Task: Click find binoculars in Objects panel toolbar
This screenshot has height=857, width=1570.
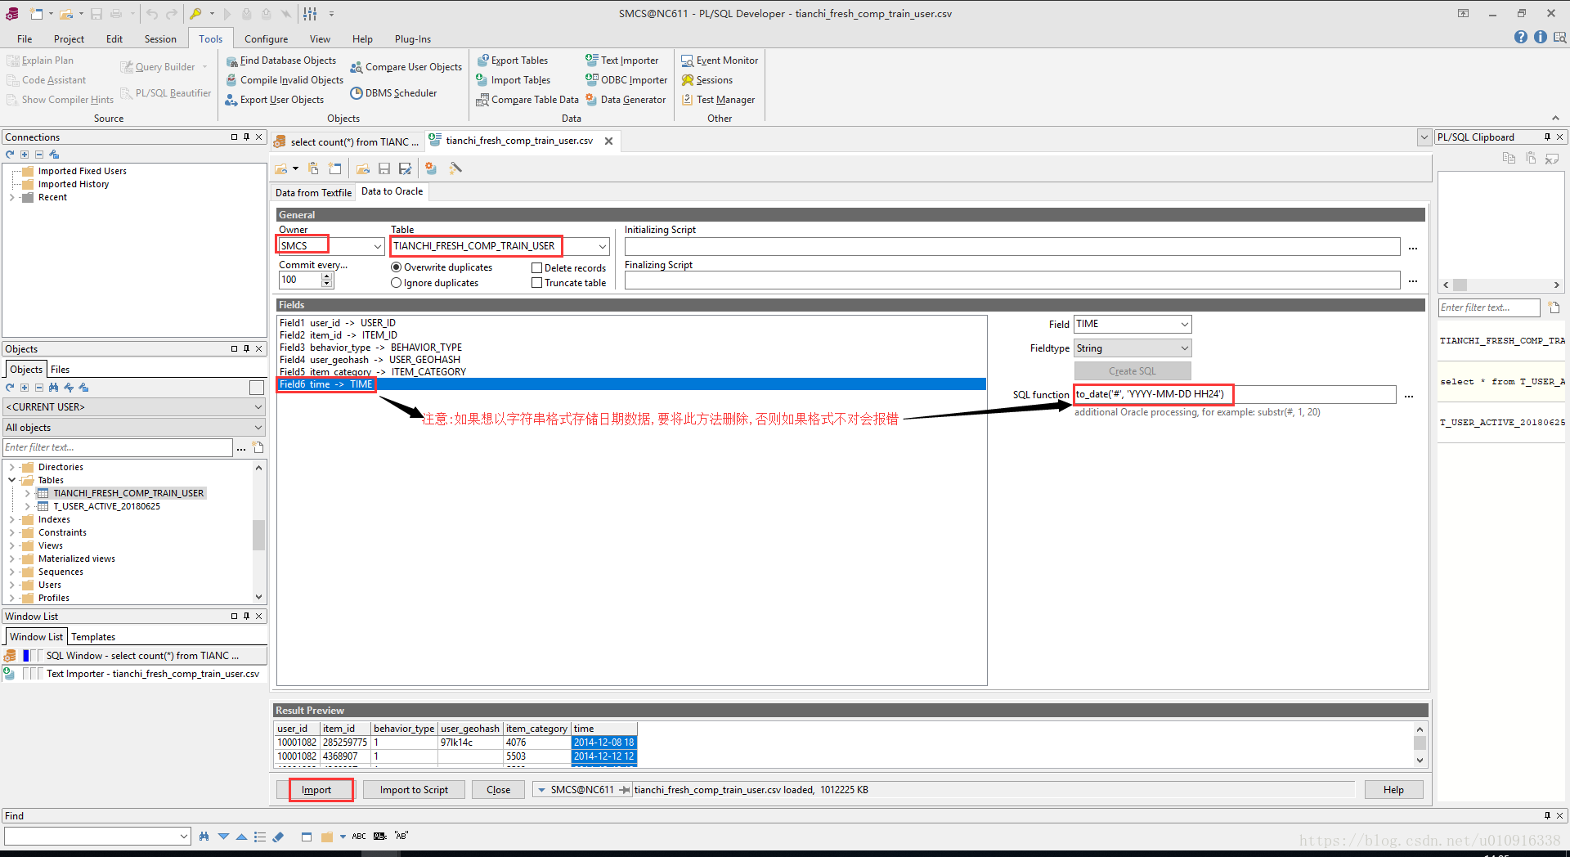Action: click(54, 388)
